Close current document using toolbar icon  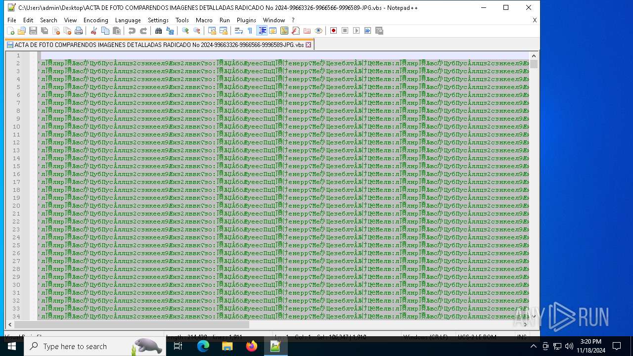[56, 31]
